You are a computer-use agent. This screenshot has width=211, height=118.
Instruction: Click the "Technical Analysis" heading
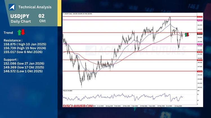coord(35,7)
